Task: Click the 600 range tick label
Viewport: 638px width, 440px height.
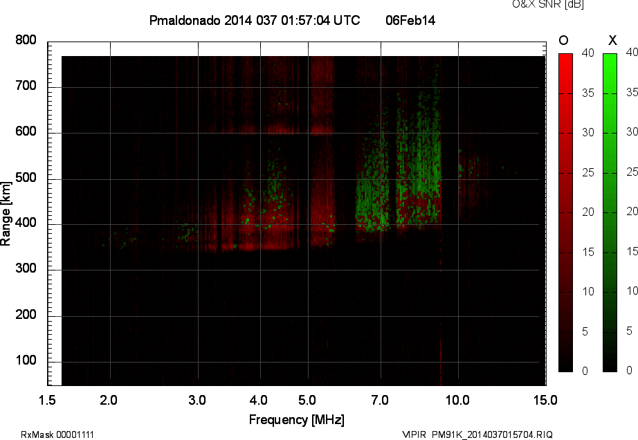Action: (x=26, y=131)
